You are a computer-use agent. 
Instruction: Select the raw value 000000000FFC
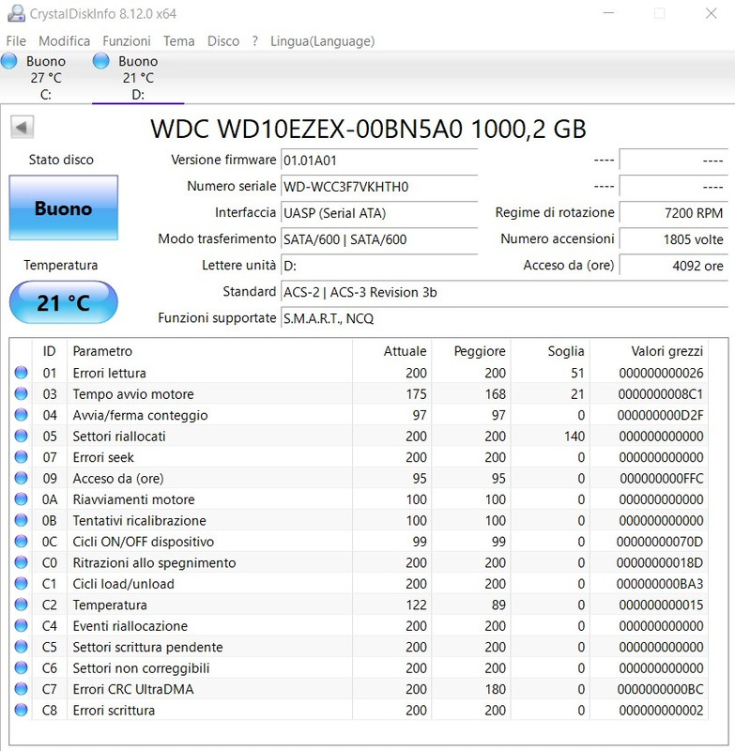[661, 479]
